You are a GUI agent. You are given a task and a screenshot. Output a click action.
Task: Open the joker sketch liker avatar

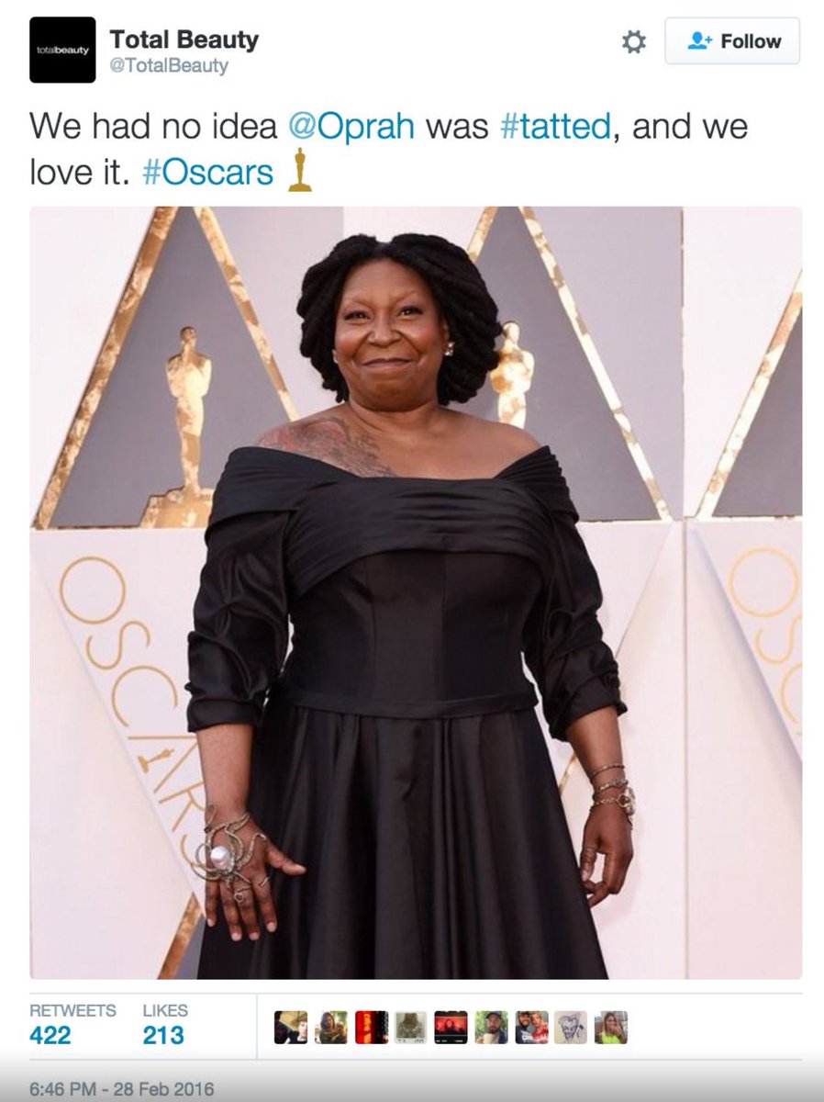click(x=571, y=1028)
